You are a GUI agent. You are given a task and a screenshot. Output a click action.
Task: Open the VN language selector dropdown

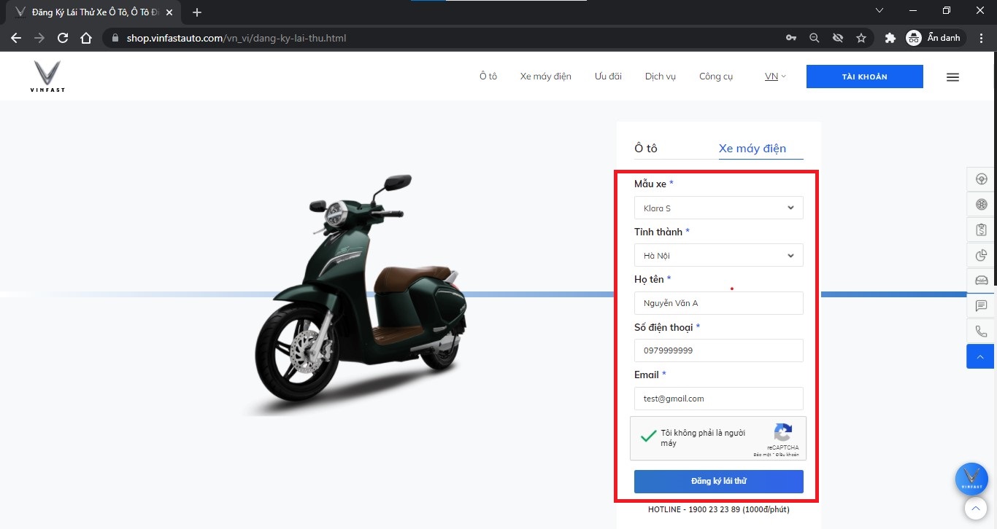pos(775,77)
